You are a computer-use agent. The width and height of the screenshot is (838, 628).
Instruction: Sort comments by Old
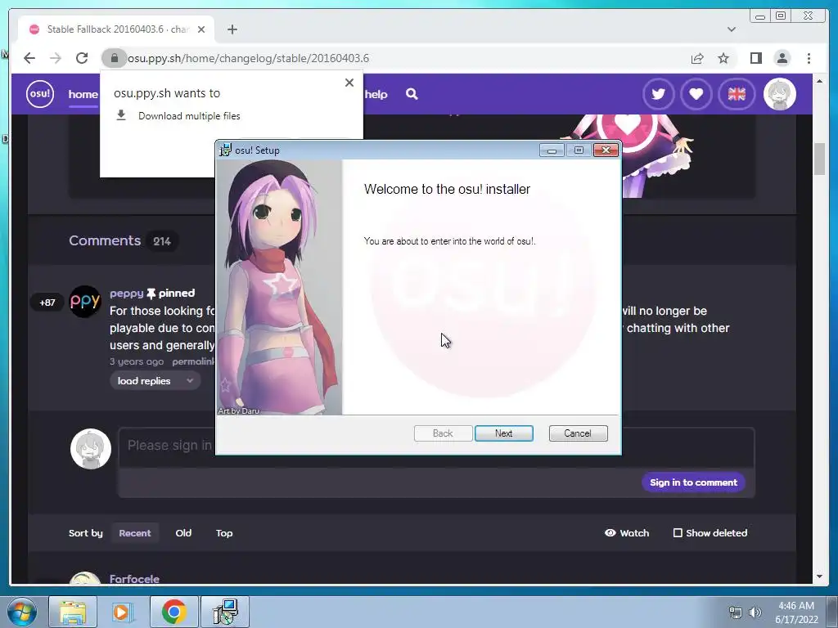pyautogui.click(x=183, y=533)
